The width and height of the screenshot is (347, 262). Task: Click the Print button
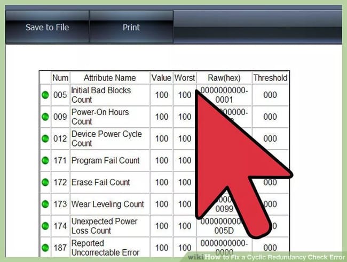click(x=131, y=27)
